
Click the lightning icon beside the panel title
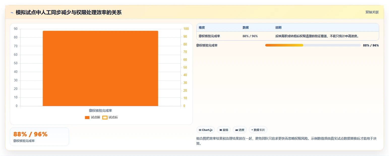tap(12, 13)
